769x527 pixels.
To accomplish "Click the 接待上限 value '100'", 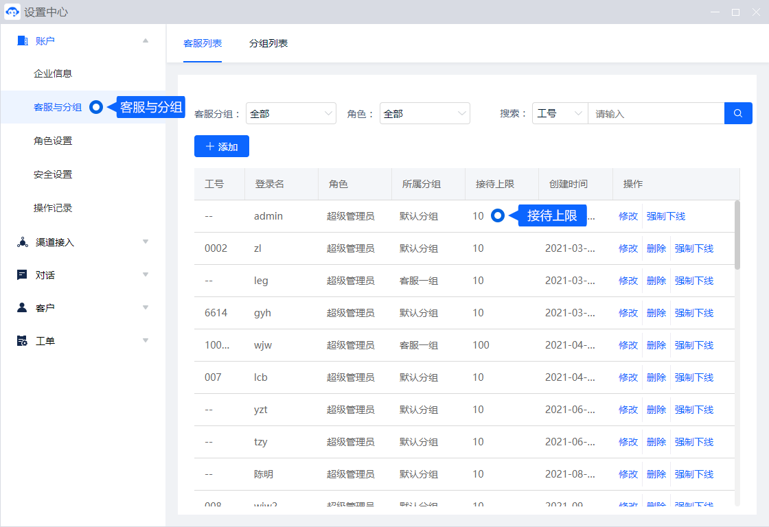I will tap(481, 345).
